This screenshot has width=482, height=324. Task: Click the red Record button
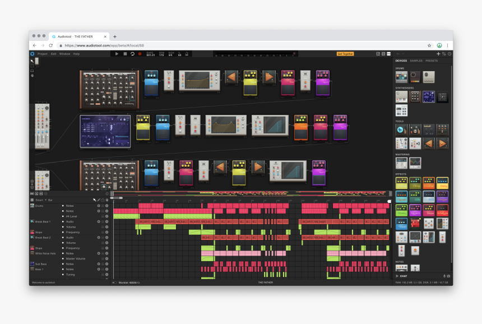(x=140, y=54)
